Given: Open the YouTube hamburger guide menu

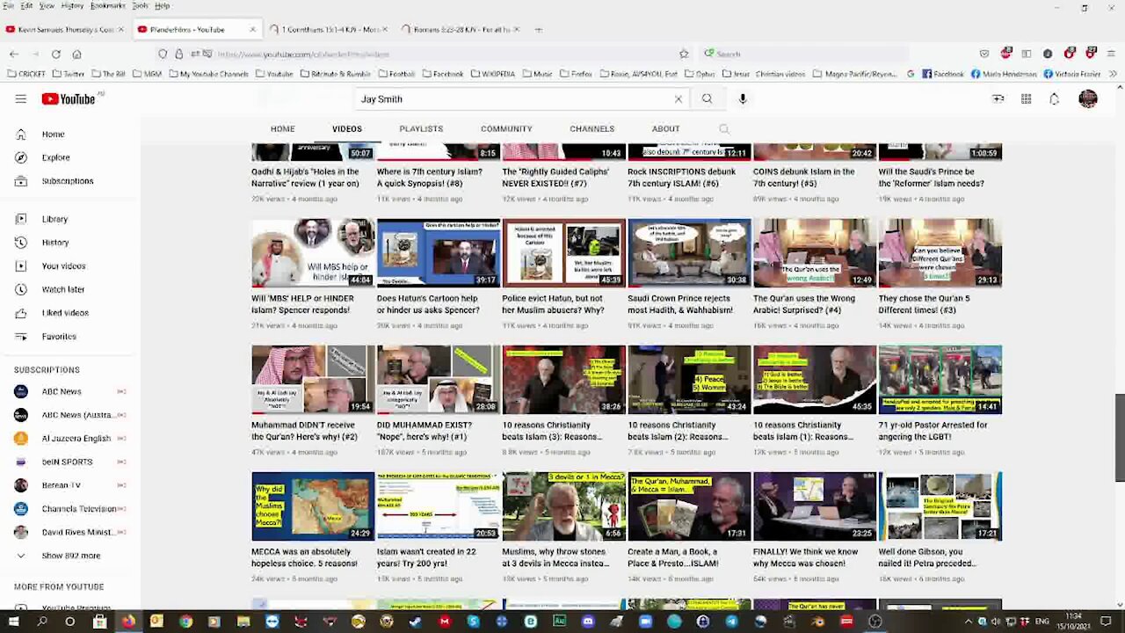Looking at the screenshot, I should tap(21, 99).
